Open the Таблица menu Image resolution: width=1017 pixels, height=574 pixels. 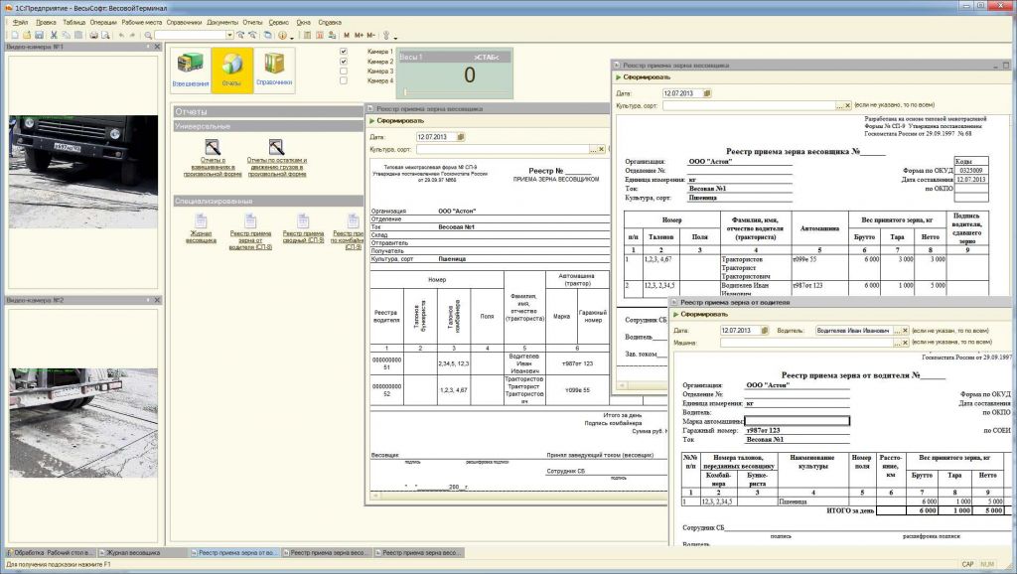(73, 22)
